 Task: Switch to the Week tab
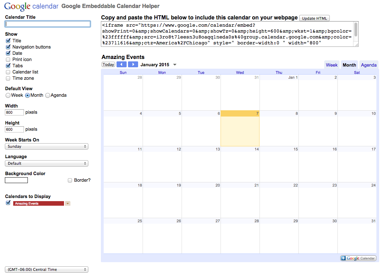332,65
